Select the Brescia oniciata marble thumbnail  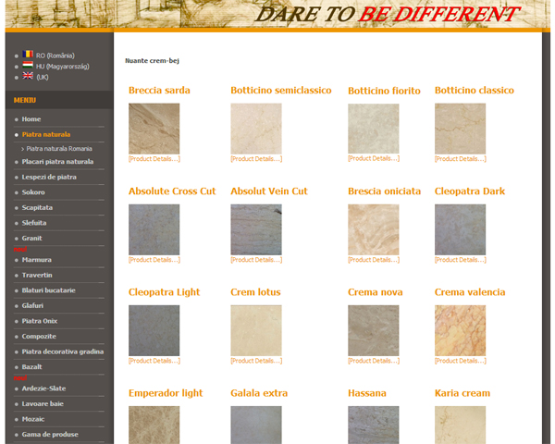[x=373, y=229]
